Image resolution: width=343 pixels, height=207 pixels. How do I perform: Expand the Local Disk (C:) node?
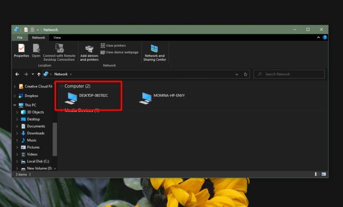pos(17,161)
